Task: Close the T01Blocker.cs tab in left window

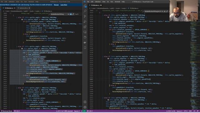Action: [x=15, y=8]
